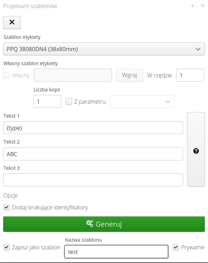Viewport: 208px width, 263px height.
Task: Click the chevron of PPQ 38080DN4 selector
Action: coord(198,49)
